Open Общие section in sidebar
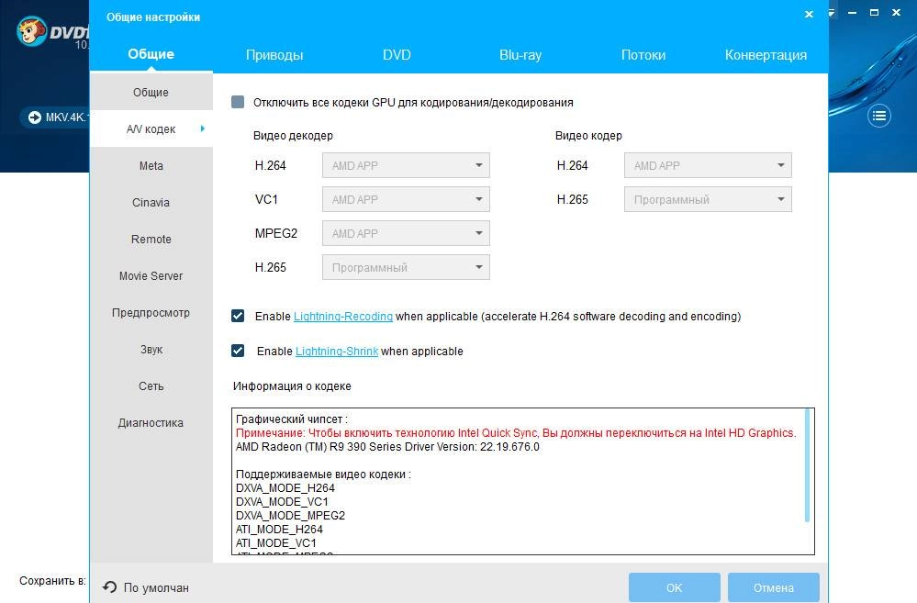 [151, 92]
